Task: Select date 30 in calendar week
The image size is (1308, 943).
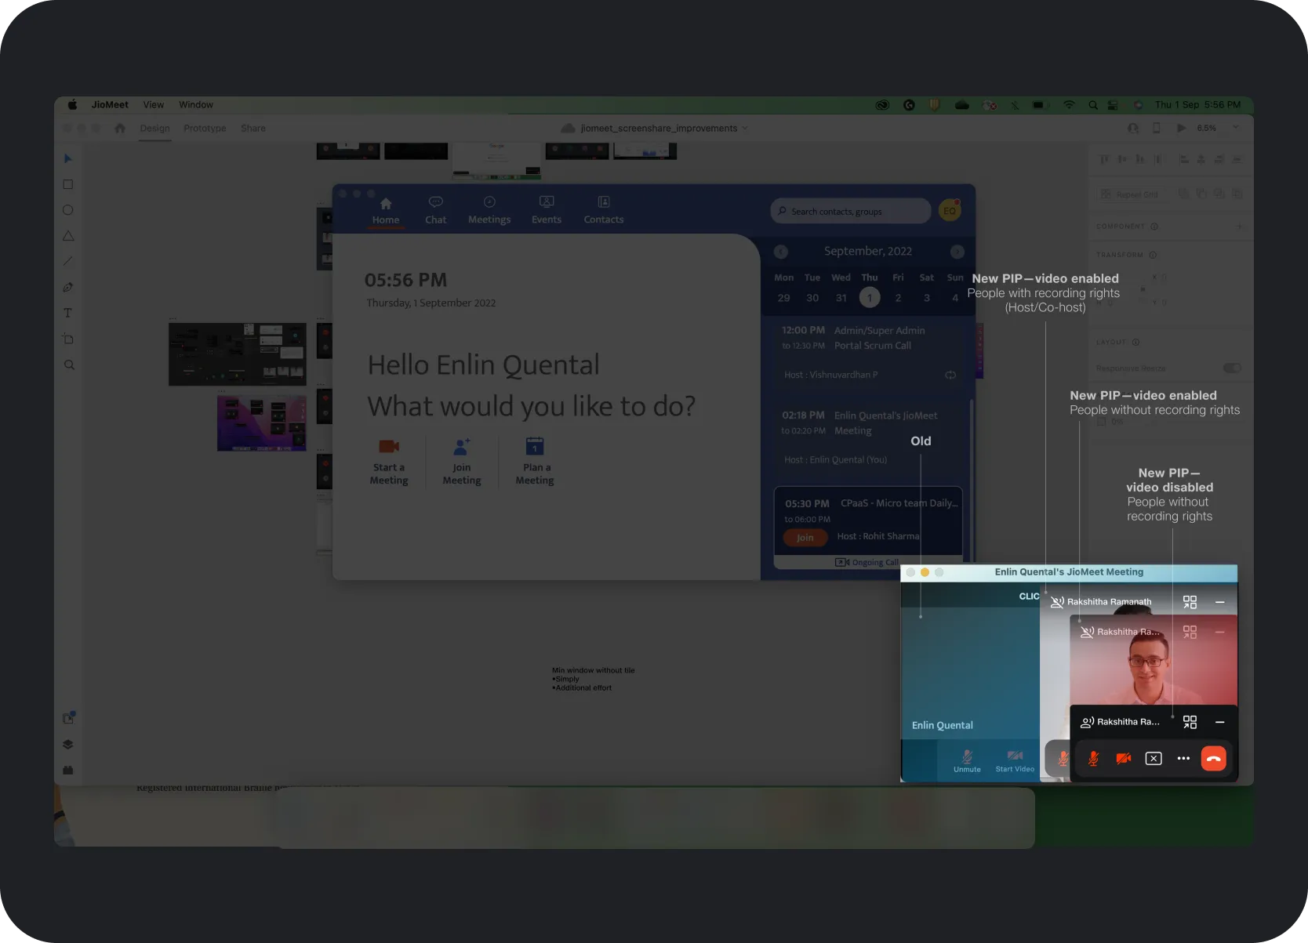Action: (812, 298)
